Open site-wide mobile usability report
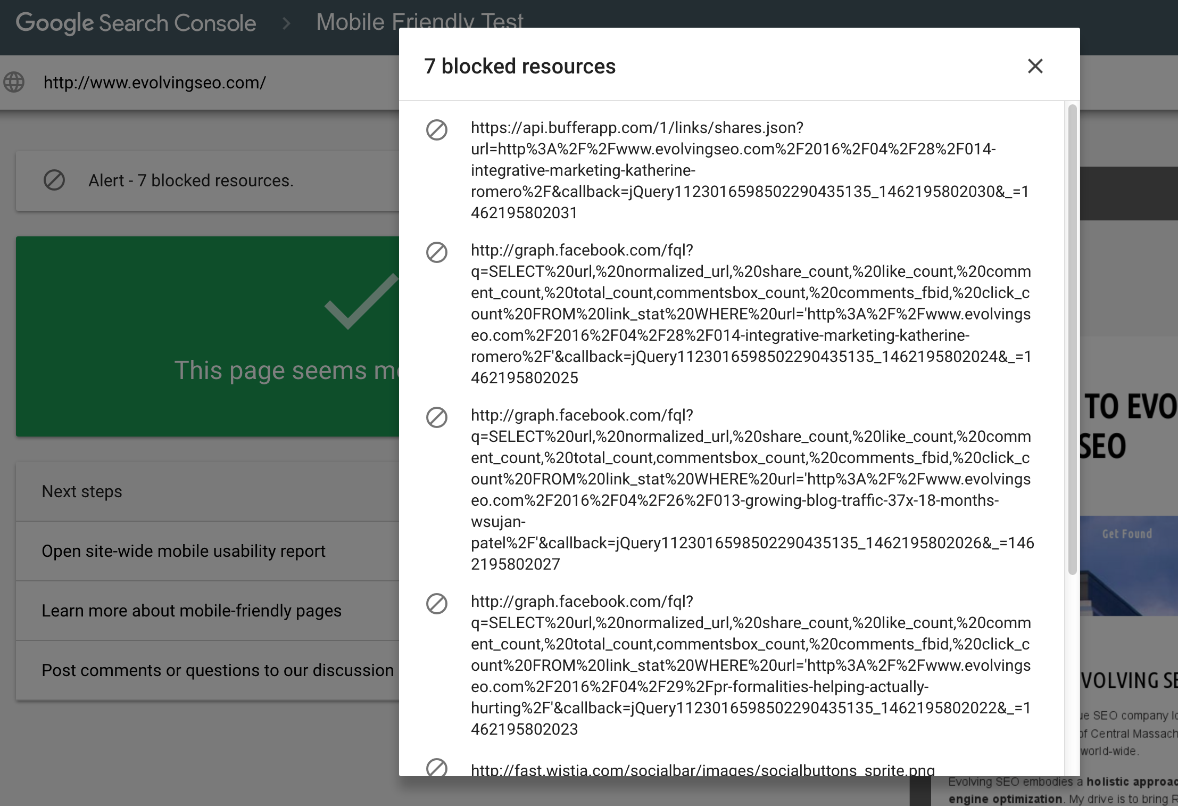The width and height of the screenshot is (1178, 806). coord(184,551)
